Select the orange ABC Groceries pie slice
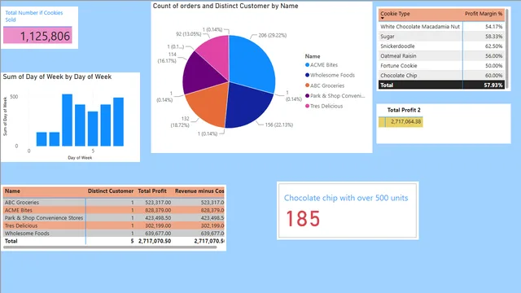 208,105
